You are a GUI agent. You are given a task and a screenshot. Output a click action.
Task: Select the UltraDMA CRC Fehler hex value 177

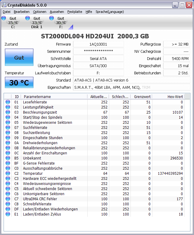click(180, 199)
